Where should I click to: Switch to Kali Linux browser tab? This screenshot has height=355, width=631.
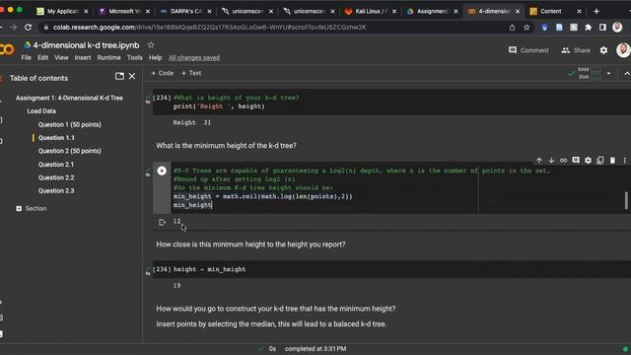tap(371, 11)
